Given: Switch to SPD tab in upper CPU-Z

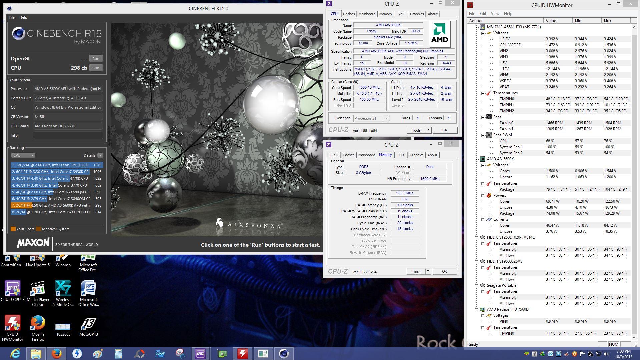Looking at the screenshot, I should tap(401, 14).
